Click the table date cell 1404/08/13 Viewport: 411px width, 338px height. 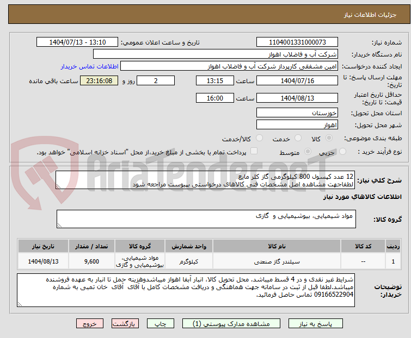tap(43, 261)
